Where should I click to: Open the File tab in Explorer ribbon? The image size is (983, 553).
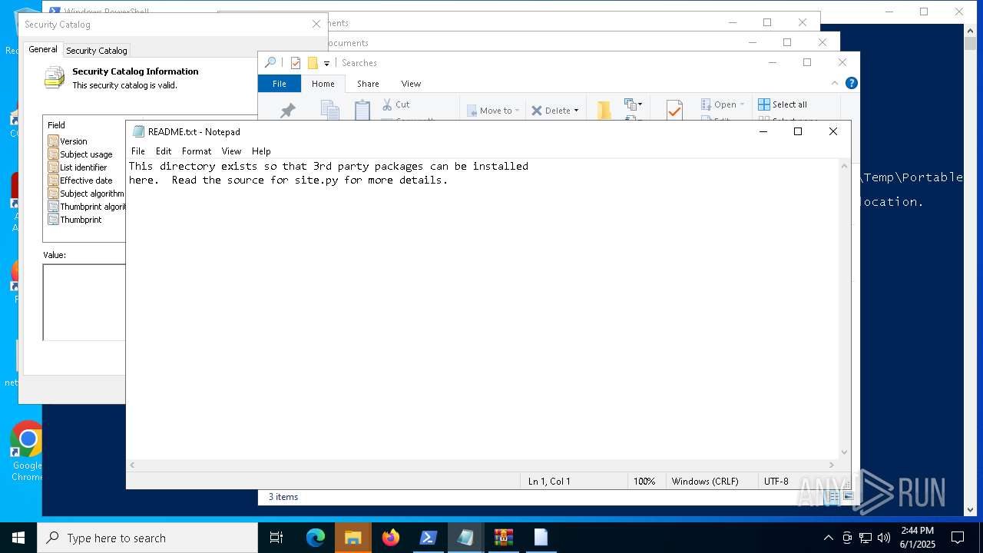pyautogui.click(x=280, y=84)
